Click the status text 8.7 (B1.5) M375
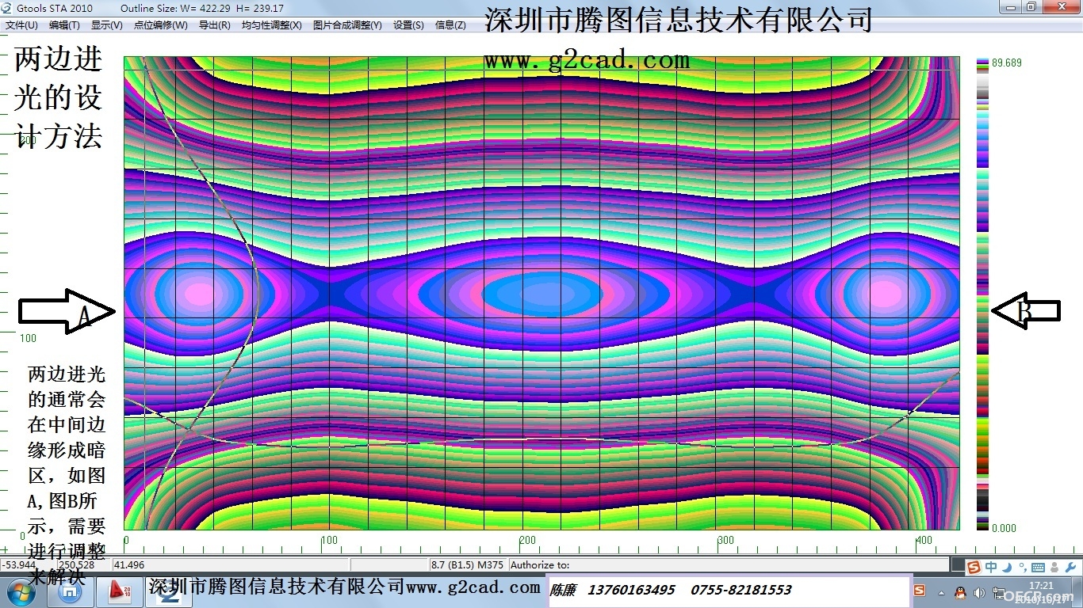This screenshot has width=1083, height=608. pyautogui.click(x=467, y=564)
